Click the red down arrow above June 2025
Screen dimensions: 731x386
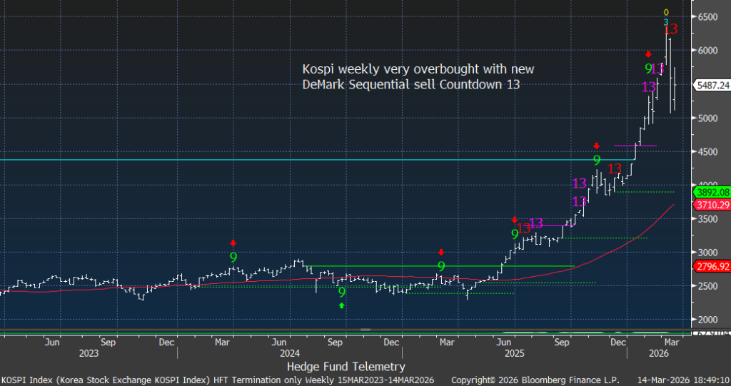tap(515, 220)
